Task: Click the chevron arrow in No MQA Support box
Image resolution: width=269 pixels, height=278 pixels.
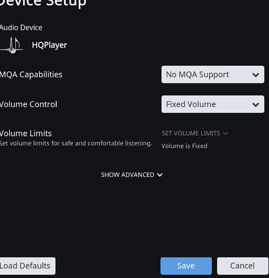Action: 256,75
